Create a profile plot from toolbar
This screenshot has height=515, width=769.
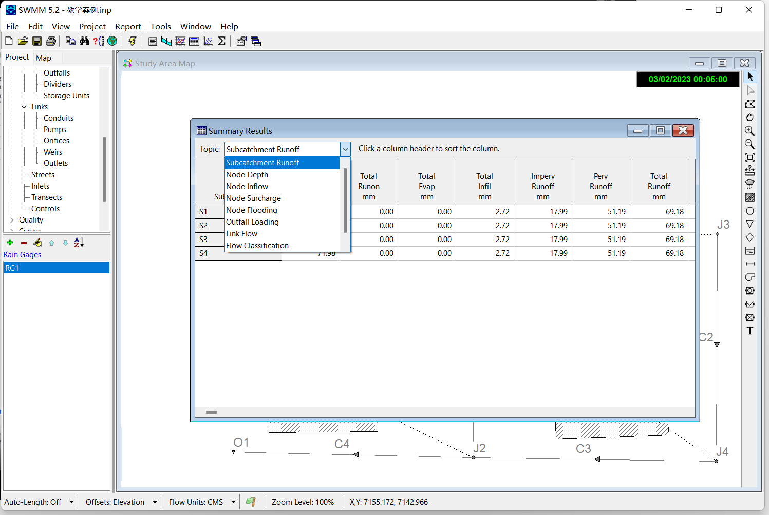[166, 41]
